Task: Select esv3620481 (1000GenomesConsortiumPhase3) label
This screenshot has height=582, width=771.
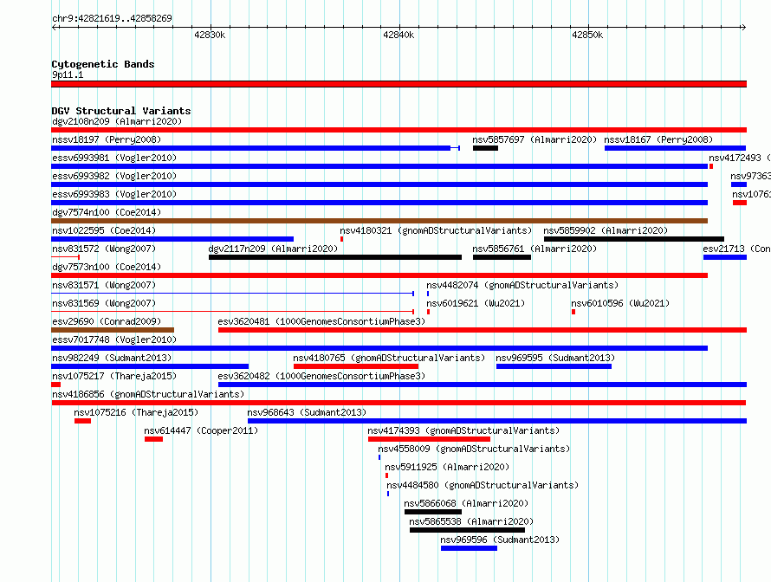Action: click(321, 321)
